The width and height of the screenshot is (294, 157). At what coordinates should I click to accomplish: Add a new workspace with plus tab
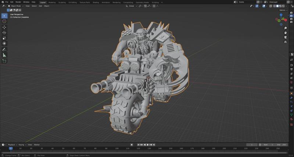click(x=162, y=3)
